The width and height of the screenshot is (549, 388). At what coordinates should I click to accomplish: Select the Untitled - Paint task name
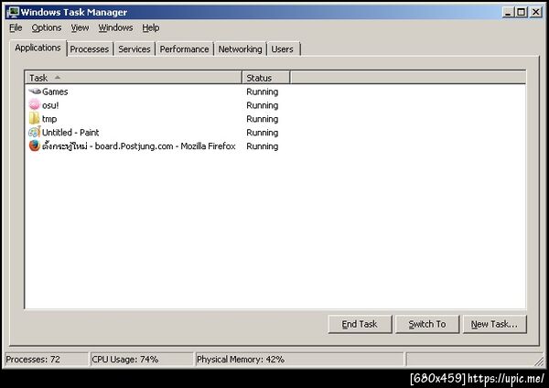(x=70, y=133)
